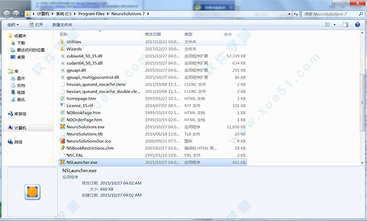Select NeuroSolutionsDoc.ico icon file
This screenshot has width=367, height=221.
click(x=62, y=141)
